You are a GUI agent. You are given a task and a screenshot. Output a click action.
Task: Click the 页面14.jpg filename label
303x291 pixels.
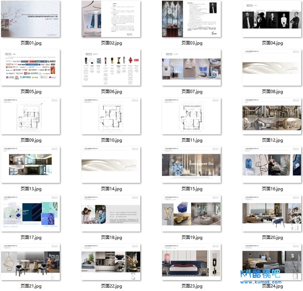(111, 189)
